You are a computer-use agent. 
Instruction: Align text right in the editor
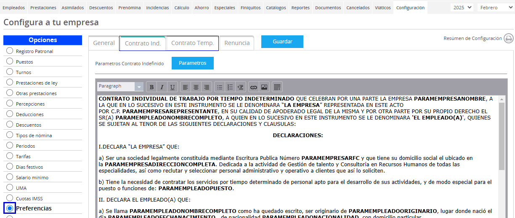click(206, 87)
